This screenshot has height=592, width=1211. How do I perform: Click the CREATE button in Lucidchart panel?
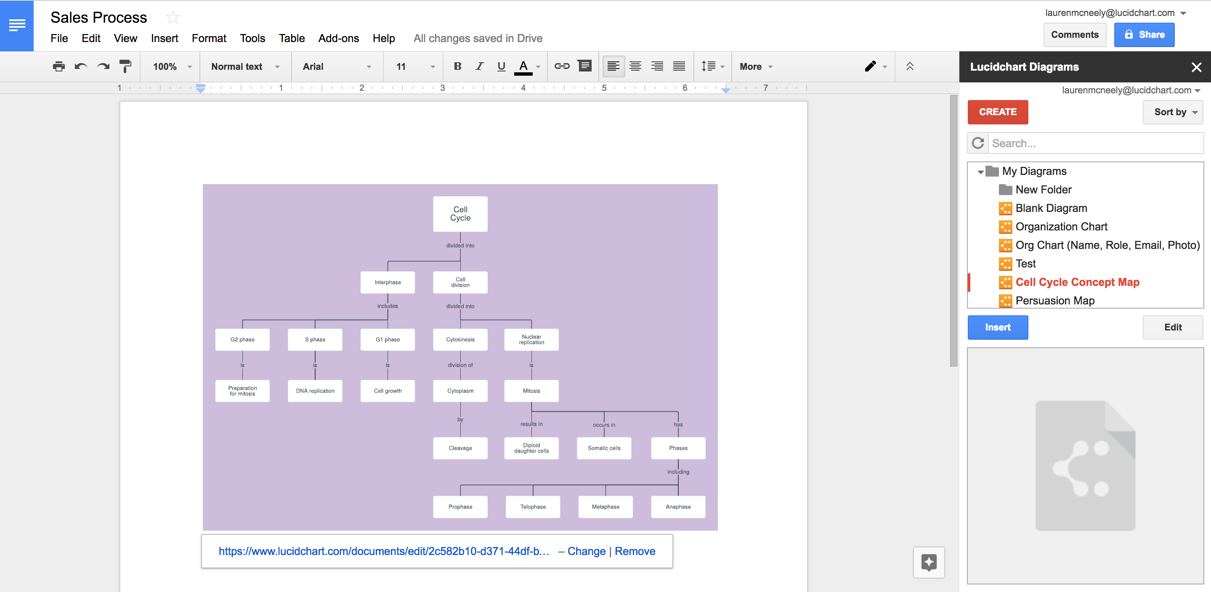coord(999,112)
